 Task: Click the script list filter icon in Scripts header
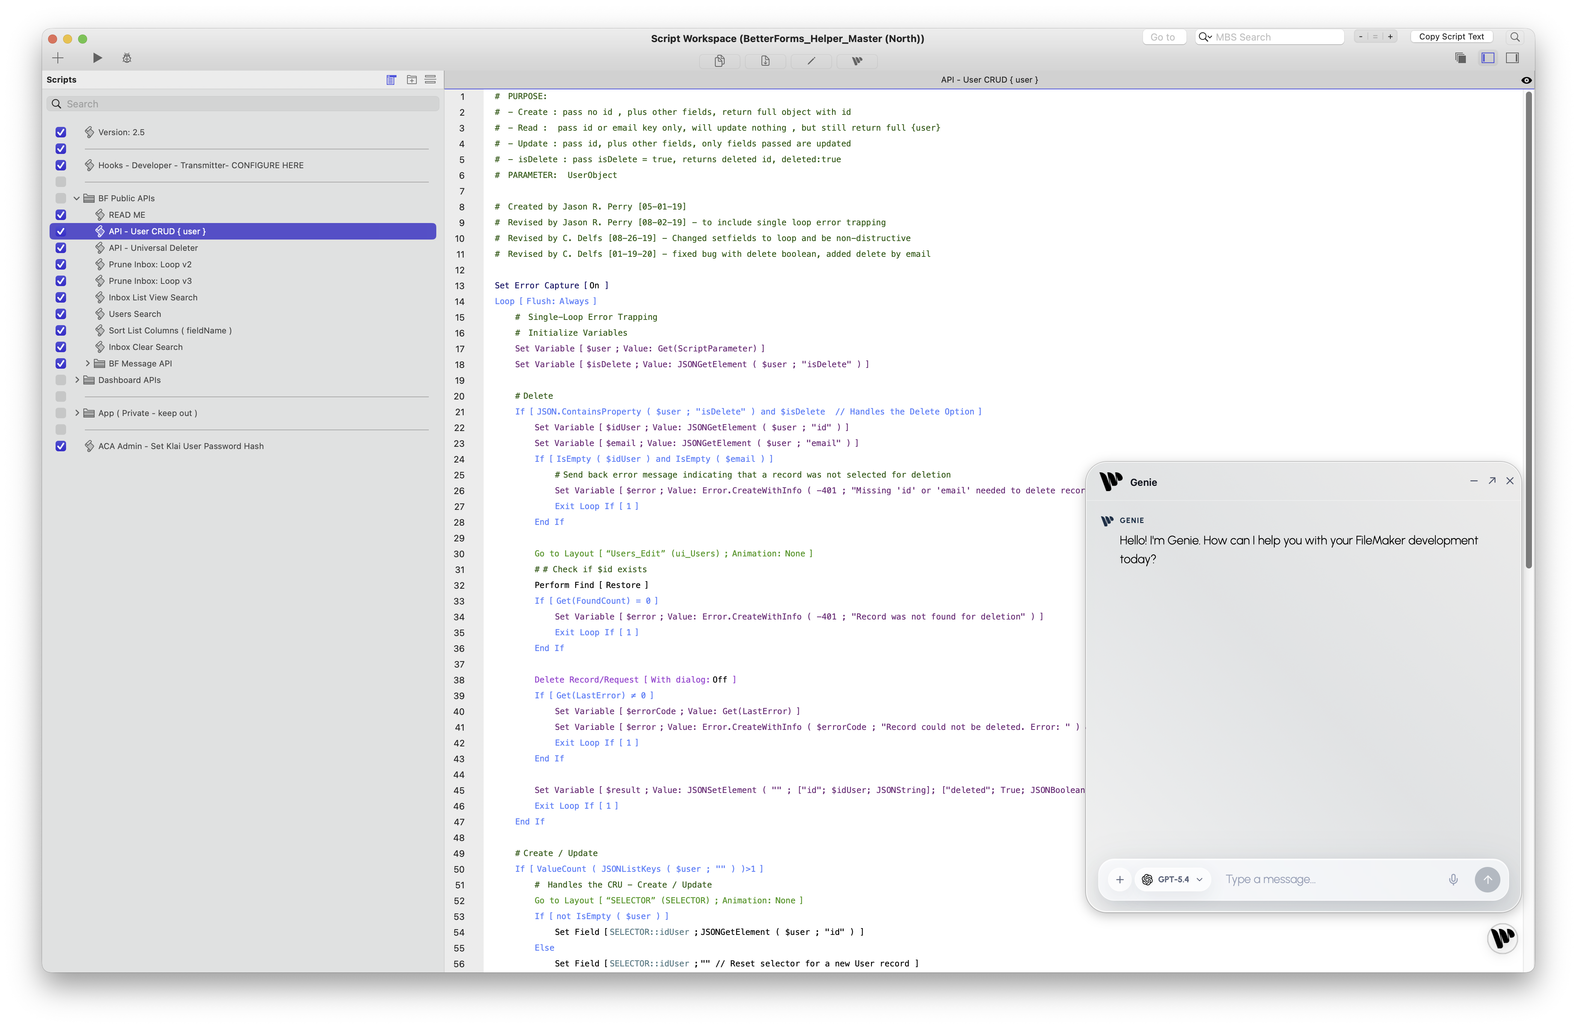(x=392, y=80)
